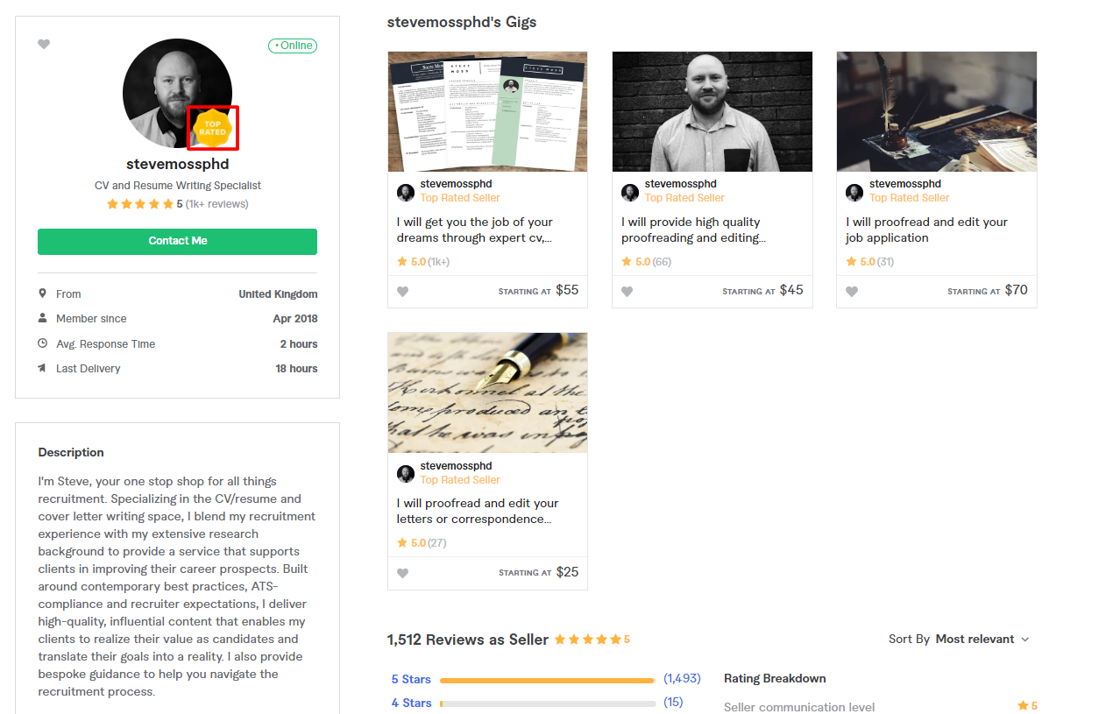Click the Top Rated badge on profile photo
This screenshot has width=1113, height=714.
click(213, 128)
